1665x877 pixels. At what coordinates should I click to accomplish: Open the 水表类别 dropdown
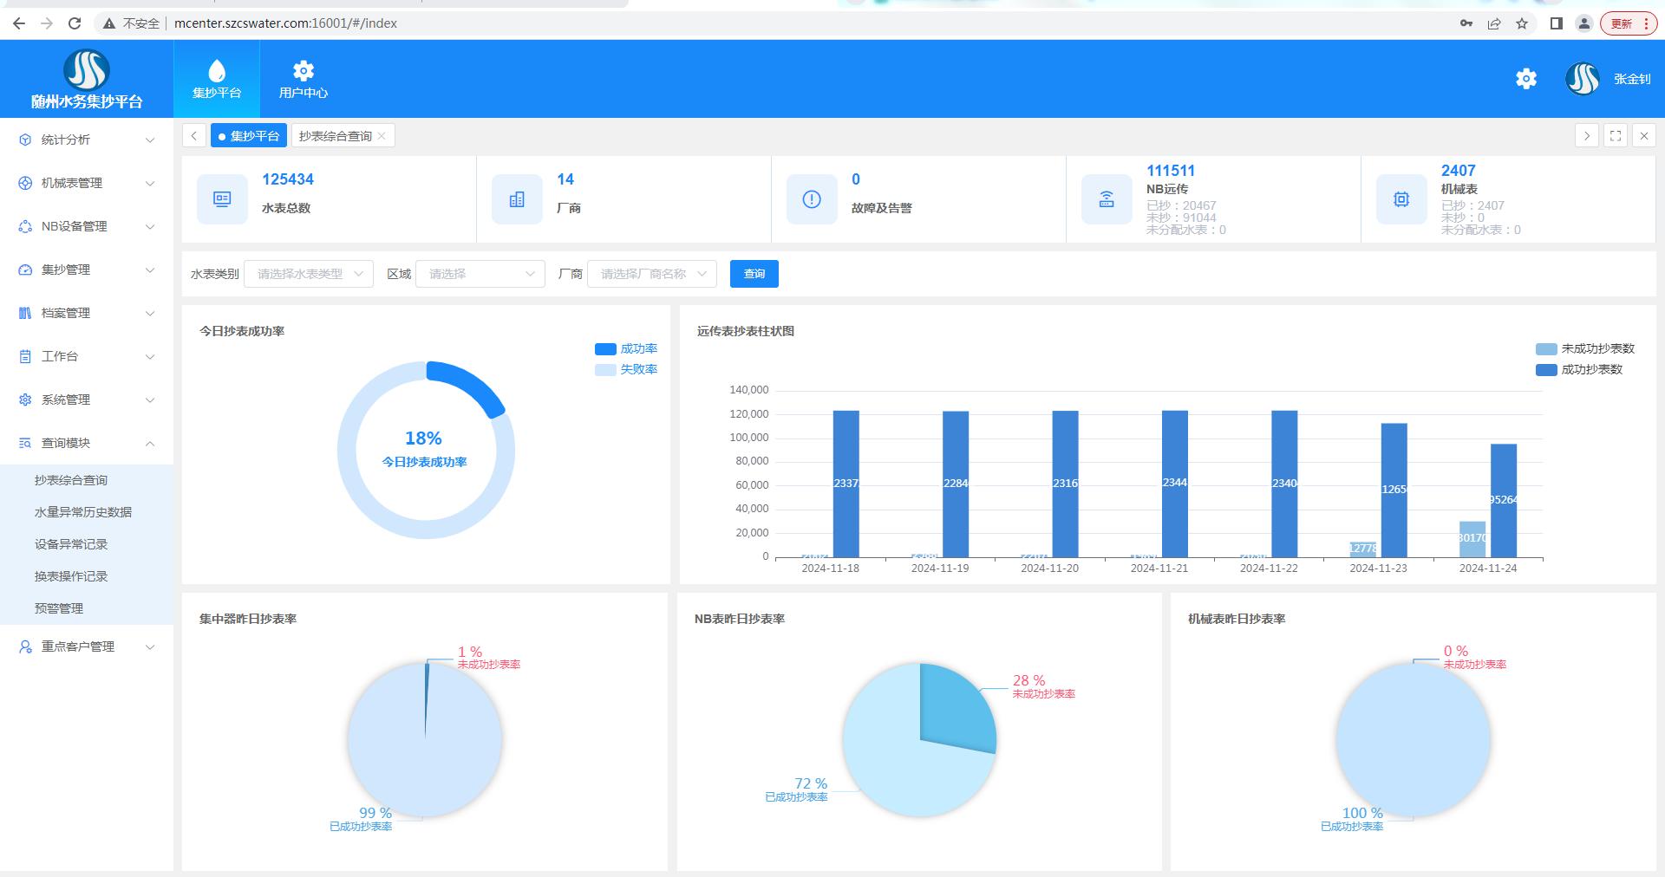click(309, 274)
